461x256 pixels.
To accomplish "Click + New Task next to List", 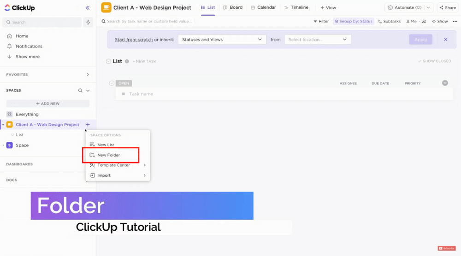I will [x=144, y=61].
